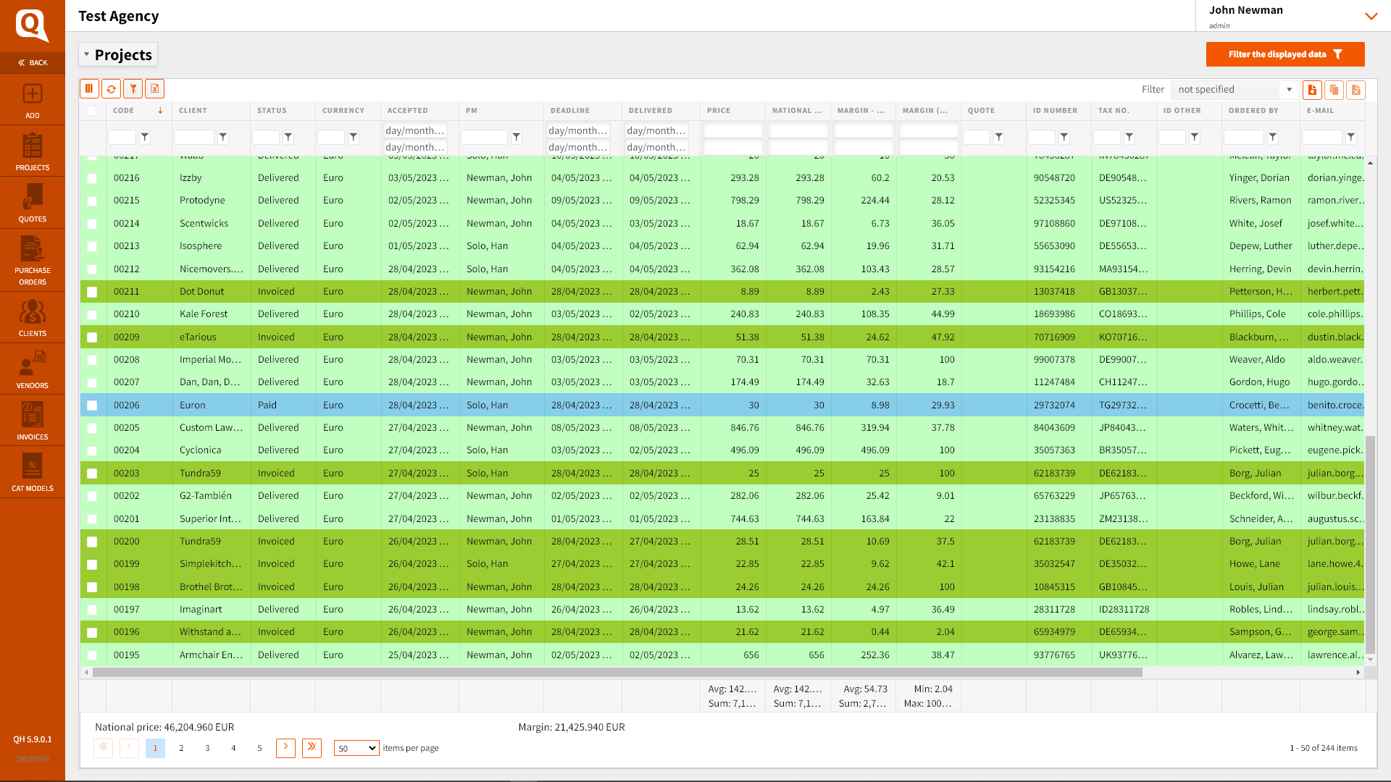This screenshot has width=1391, height=782.
Task: Open Invoices in the sidebar
Action: (33, 421)
